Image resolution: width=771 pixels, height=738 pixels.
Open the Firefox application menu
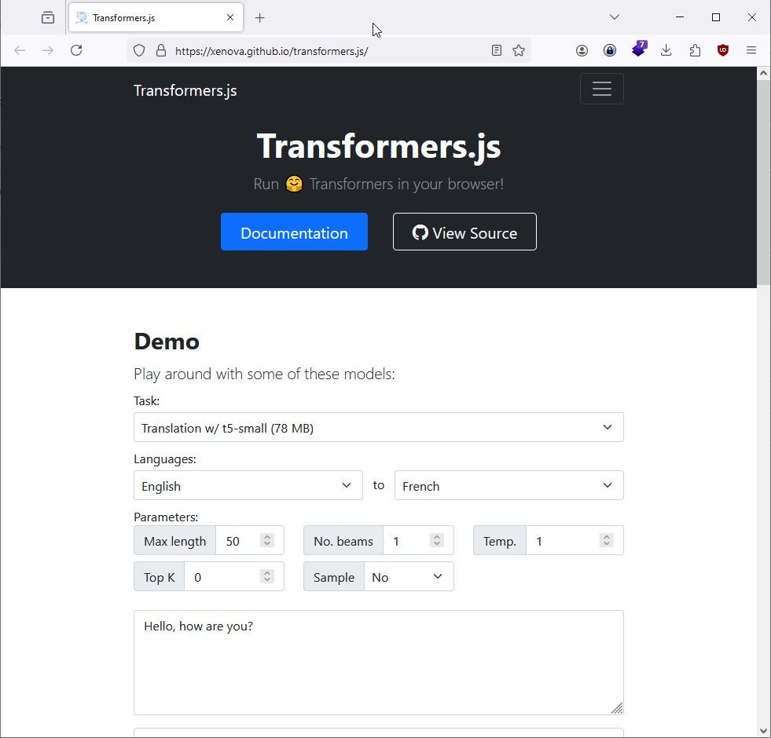[751, 50]
